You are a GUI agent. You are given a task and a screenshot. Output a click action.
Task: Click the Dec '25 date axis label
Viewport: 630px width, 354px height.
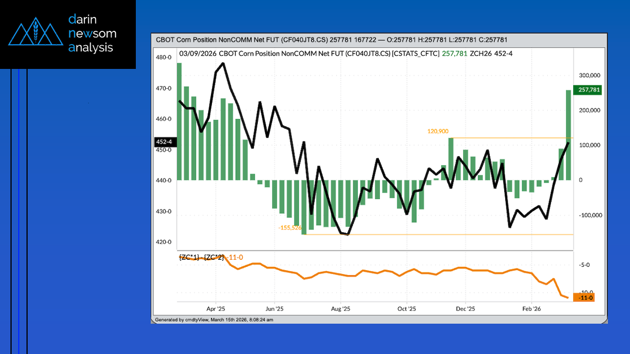click(x=465, y=309)
